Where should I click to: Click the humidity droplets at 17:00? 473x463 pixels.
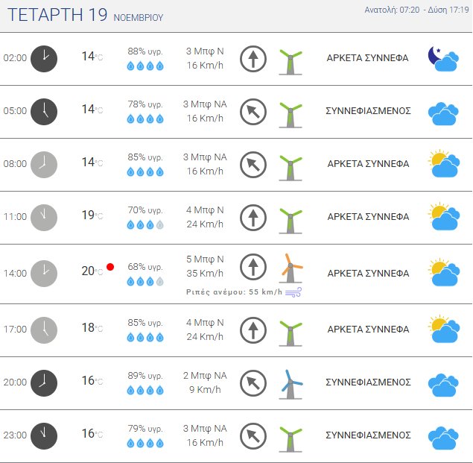(x=145, y=337)
